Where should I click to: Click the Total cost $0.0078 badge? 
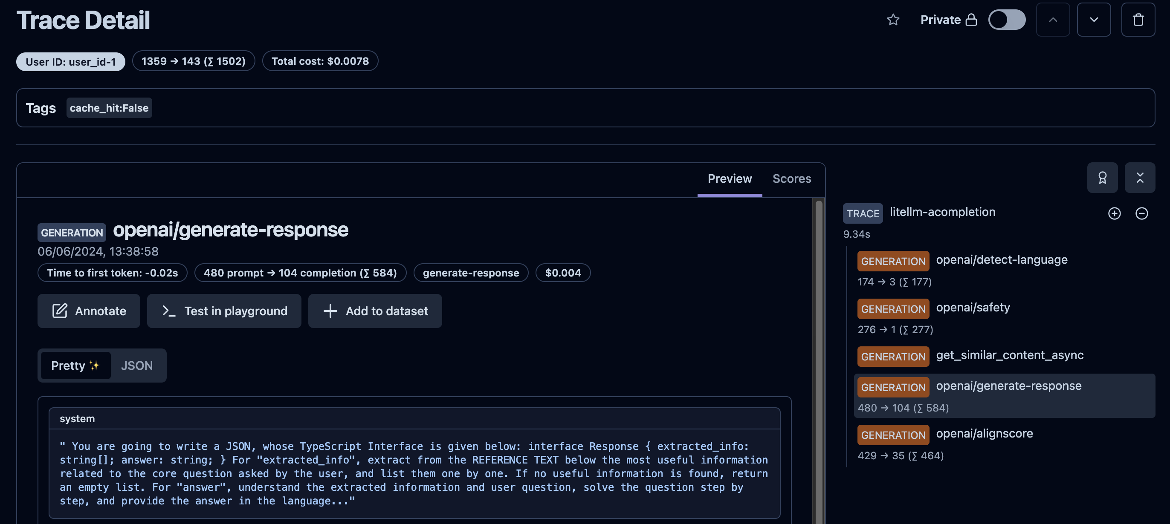pyautogui.click(x=320, y=61)
